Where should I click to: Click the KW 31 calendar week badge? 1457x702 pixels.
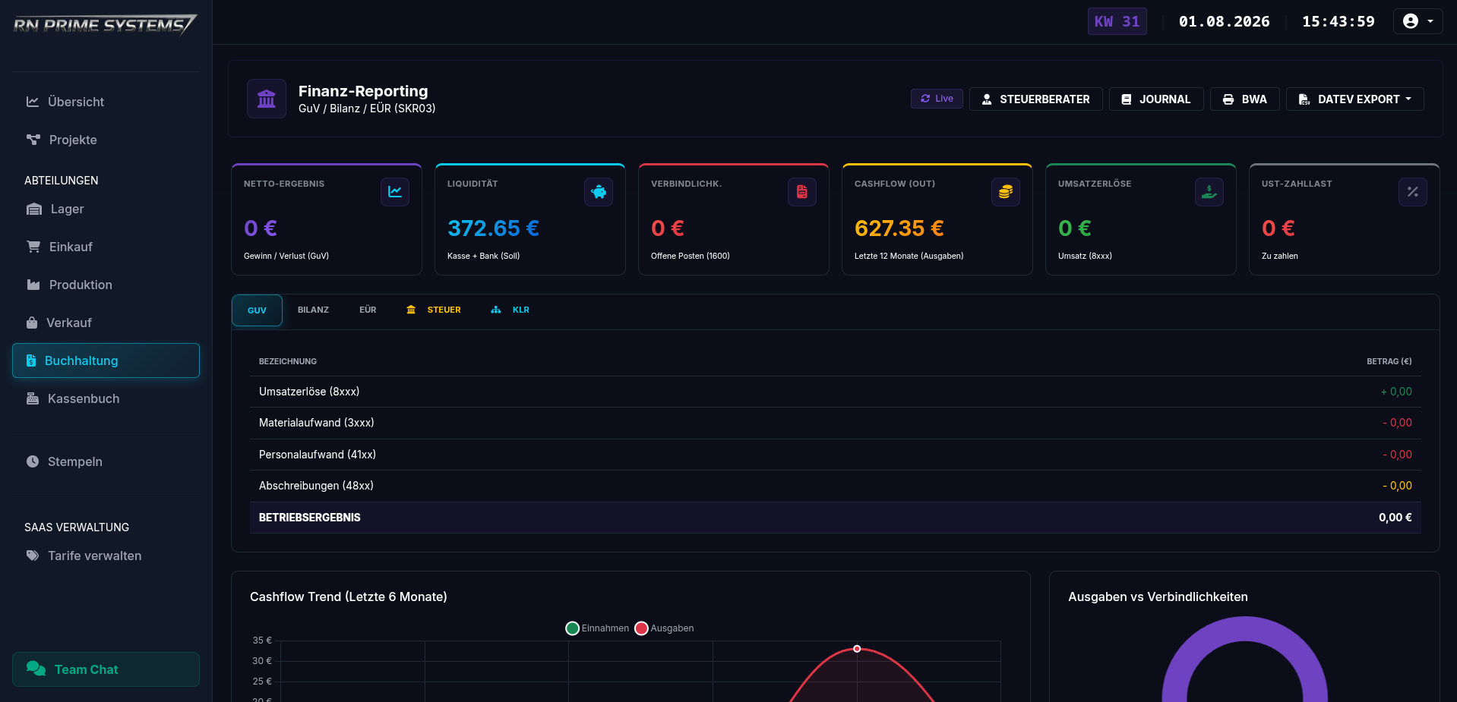pyautogui.click(x=1117, y=21)
